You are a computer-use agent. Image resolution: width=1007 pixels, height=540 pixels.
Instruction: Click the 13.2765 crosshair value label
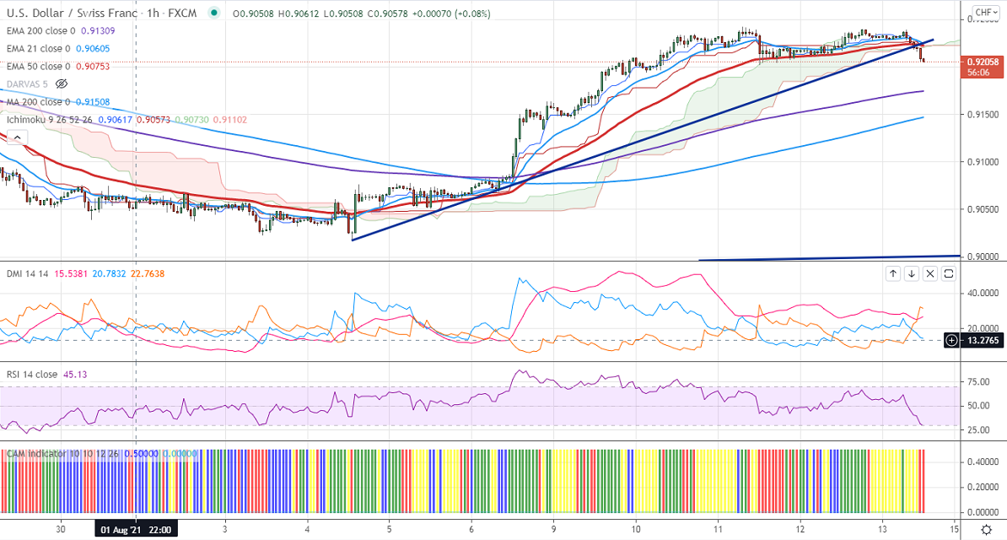[983, 340]
